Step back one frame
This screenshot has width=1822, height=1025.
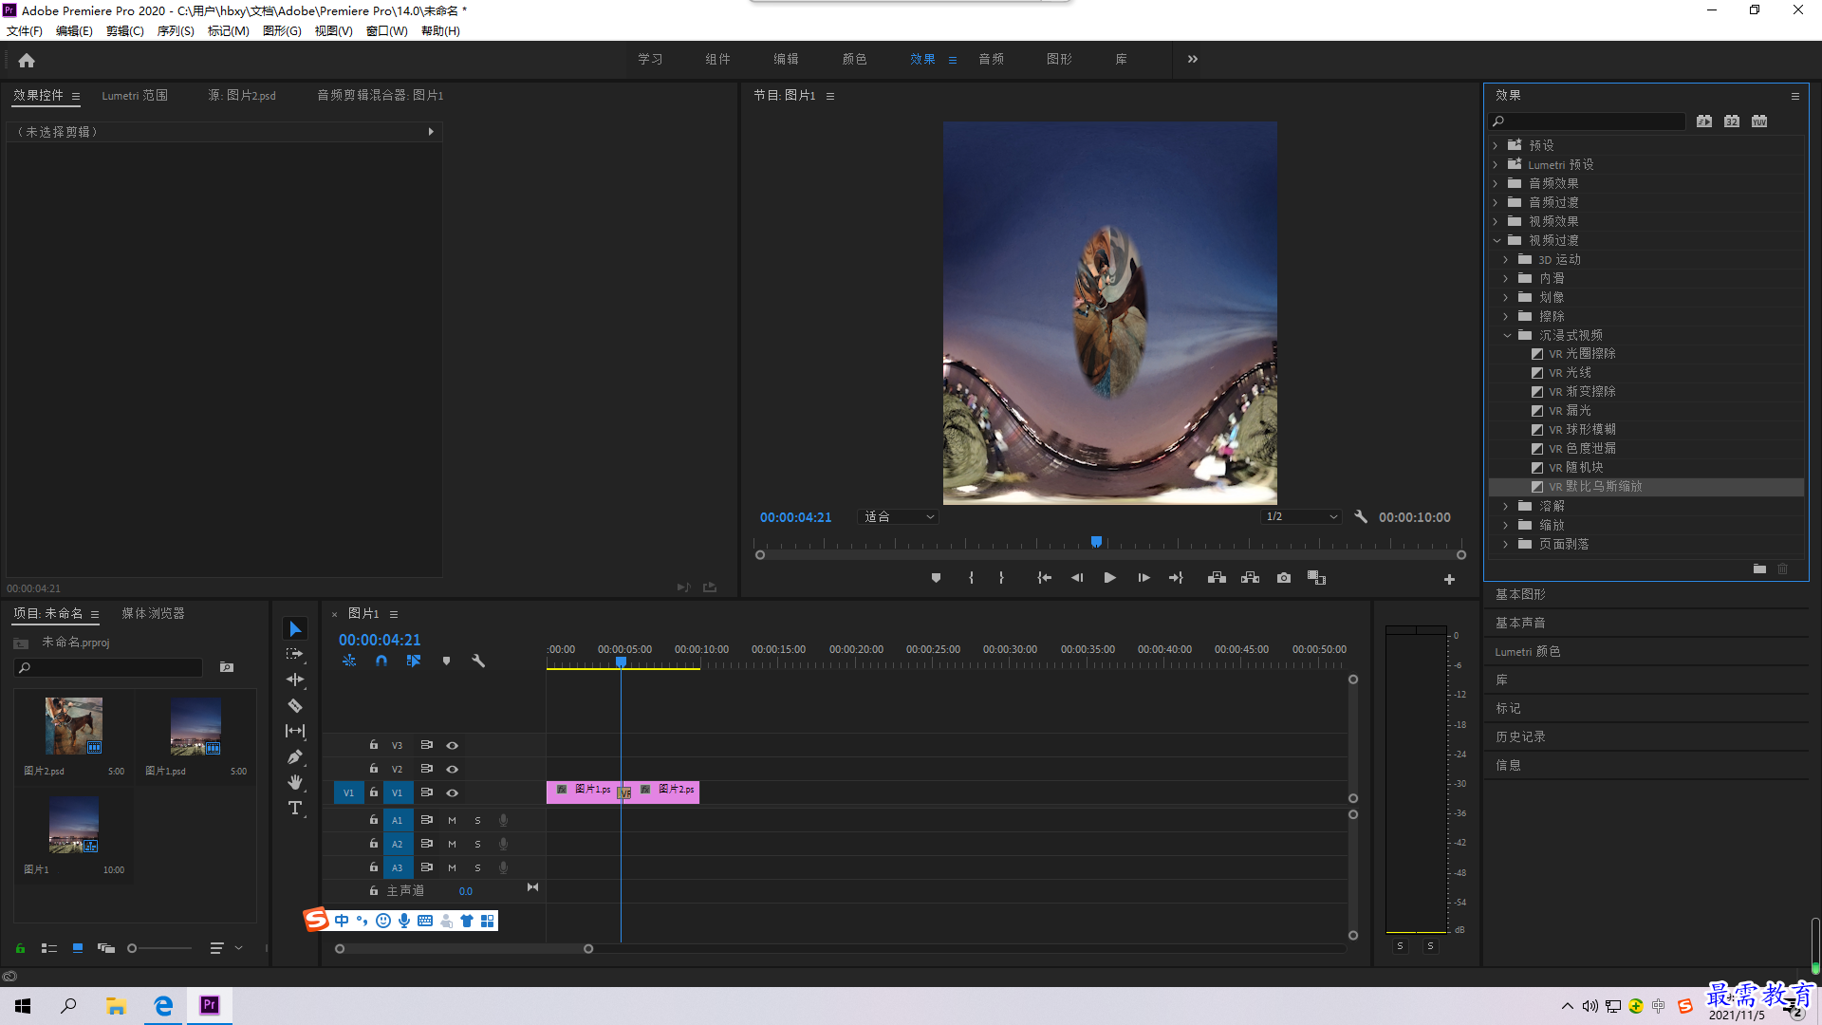click(1077, 578)
